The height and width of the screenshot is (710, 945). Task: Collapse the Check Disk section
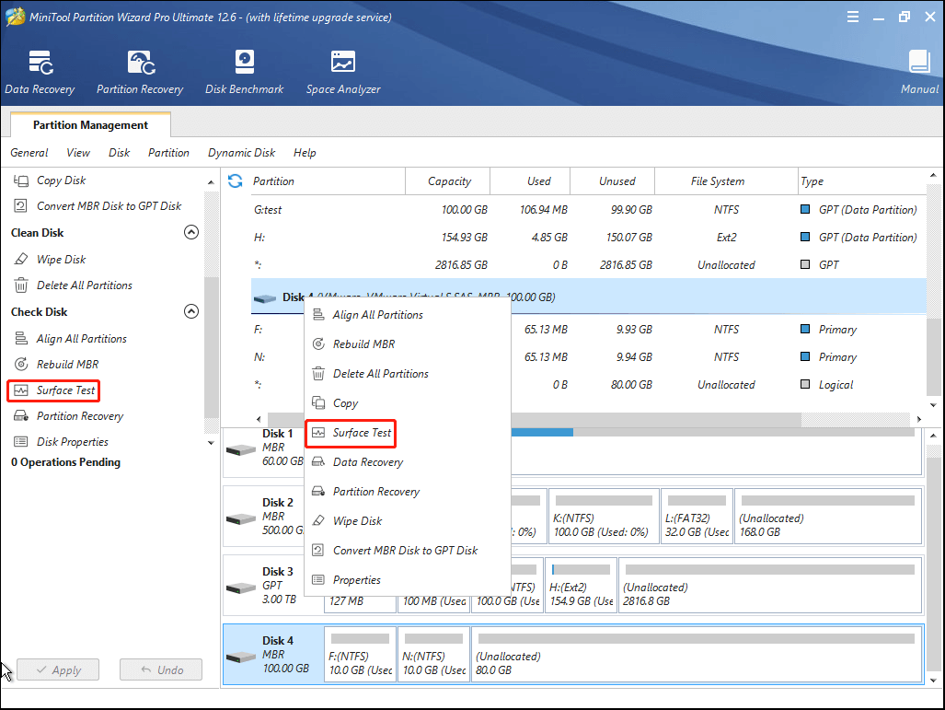pyautogui.click(x=191, y=311)
